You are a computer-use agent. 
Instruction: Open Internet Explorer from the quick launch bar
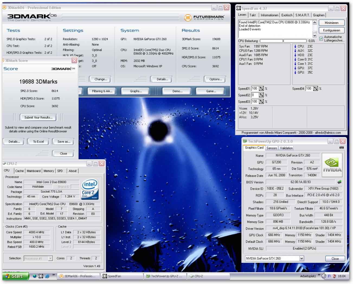tap(47, 276)
